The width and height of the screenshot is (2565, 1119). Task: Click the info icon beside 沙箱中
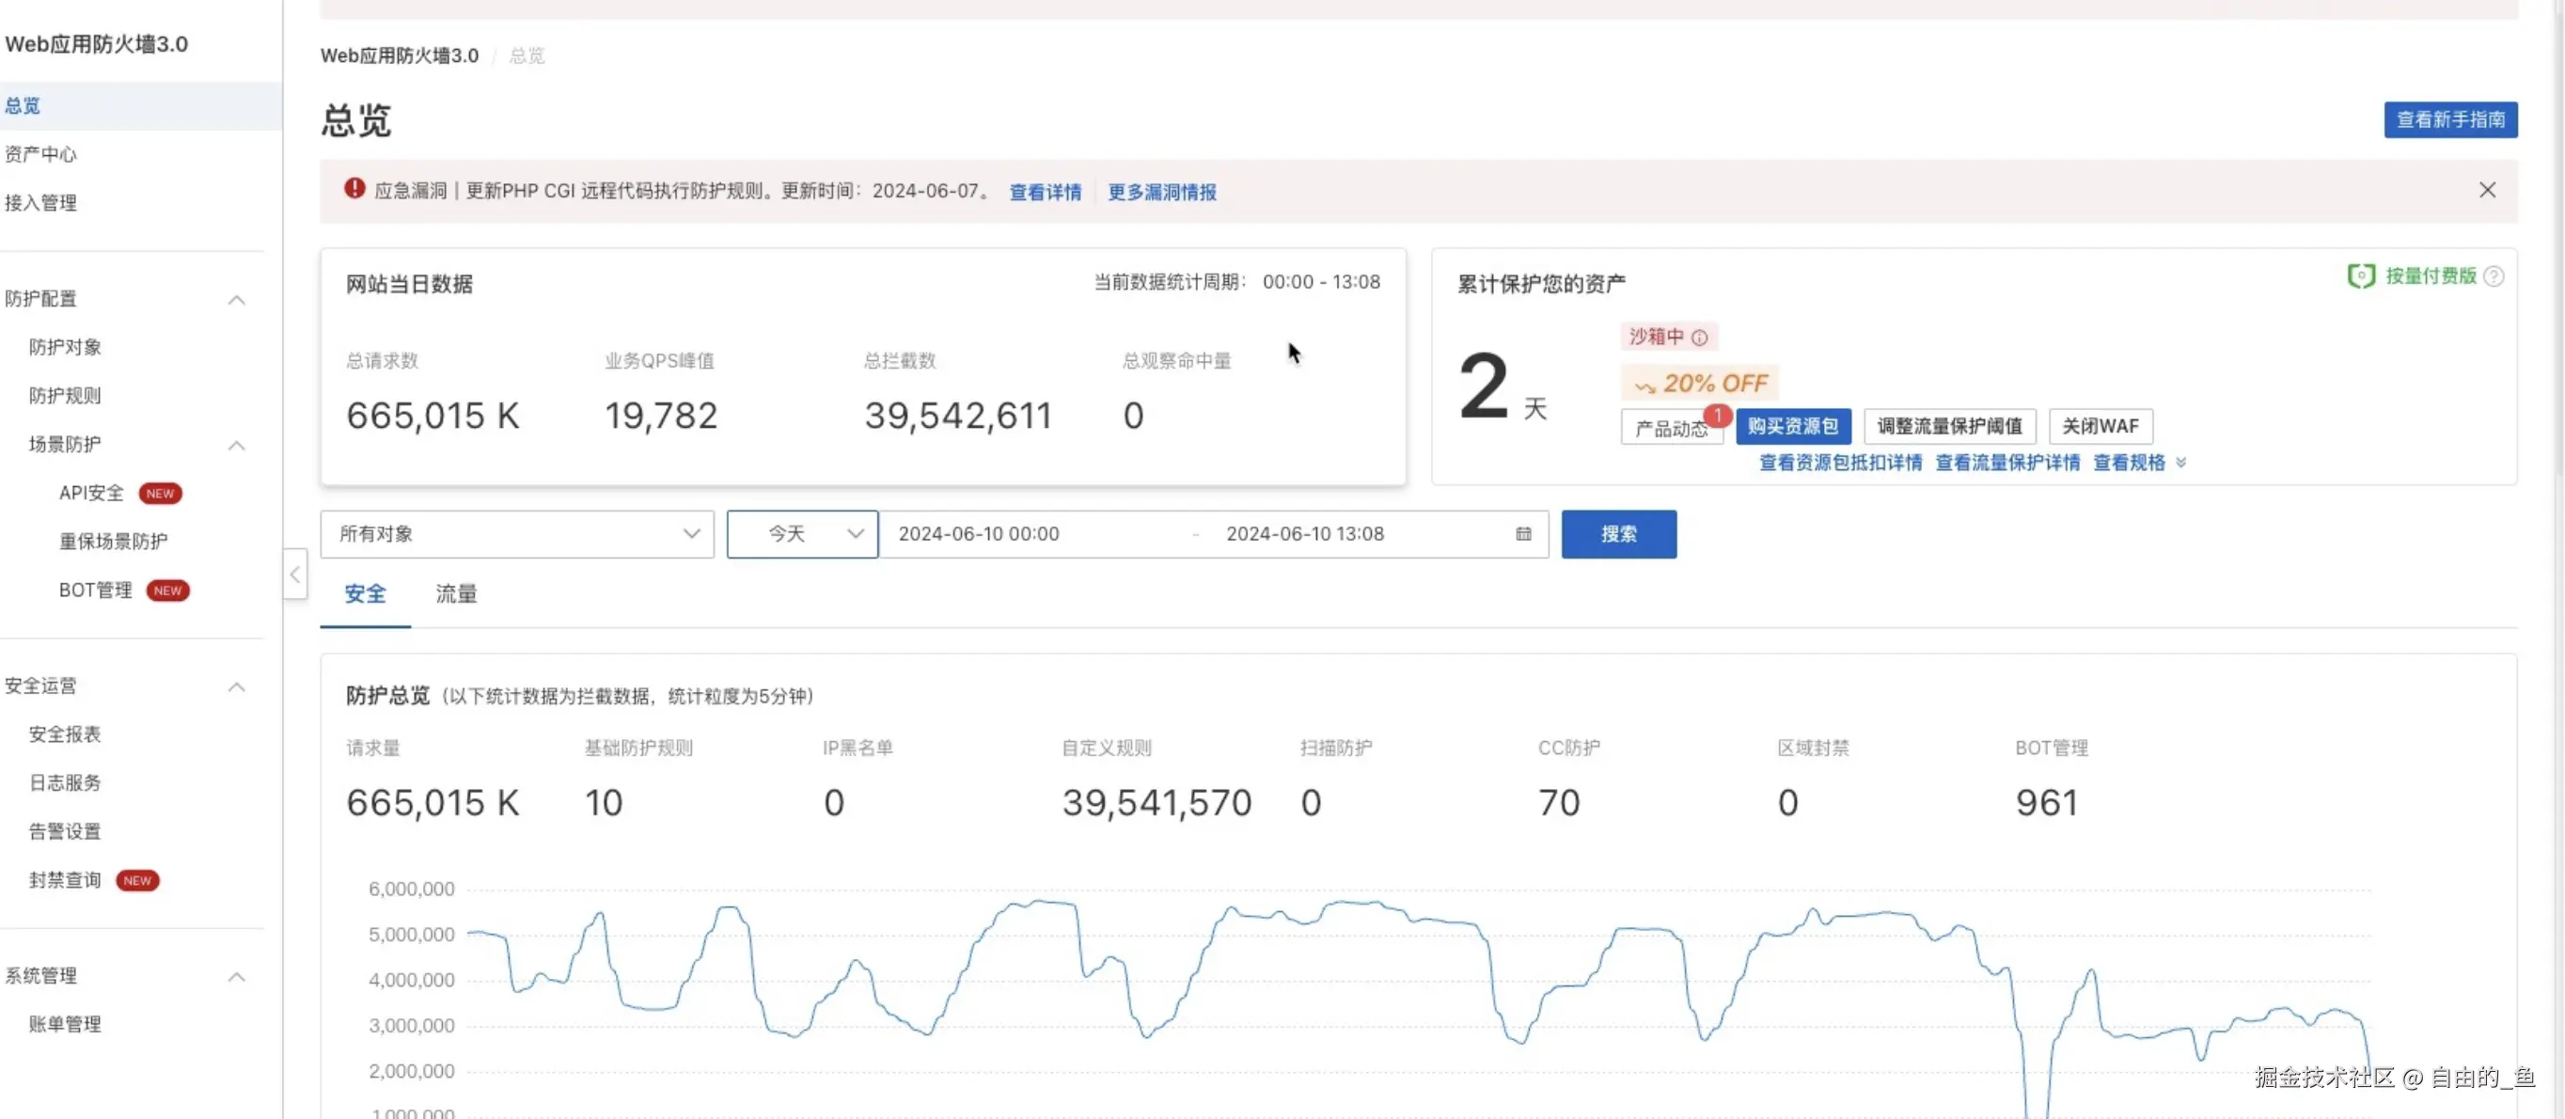pyautogui.click(x=1700, y=338)
